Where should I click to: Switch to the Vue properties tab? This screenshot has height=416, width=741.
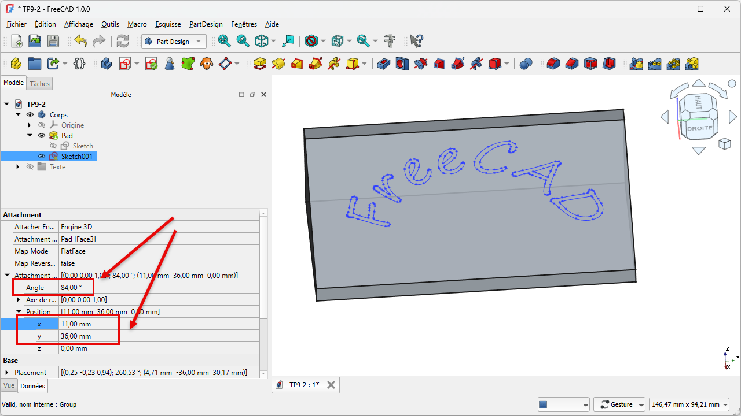[9, 385]
